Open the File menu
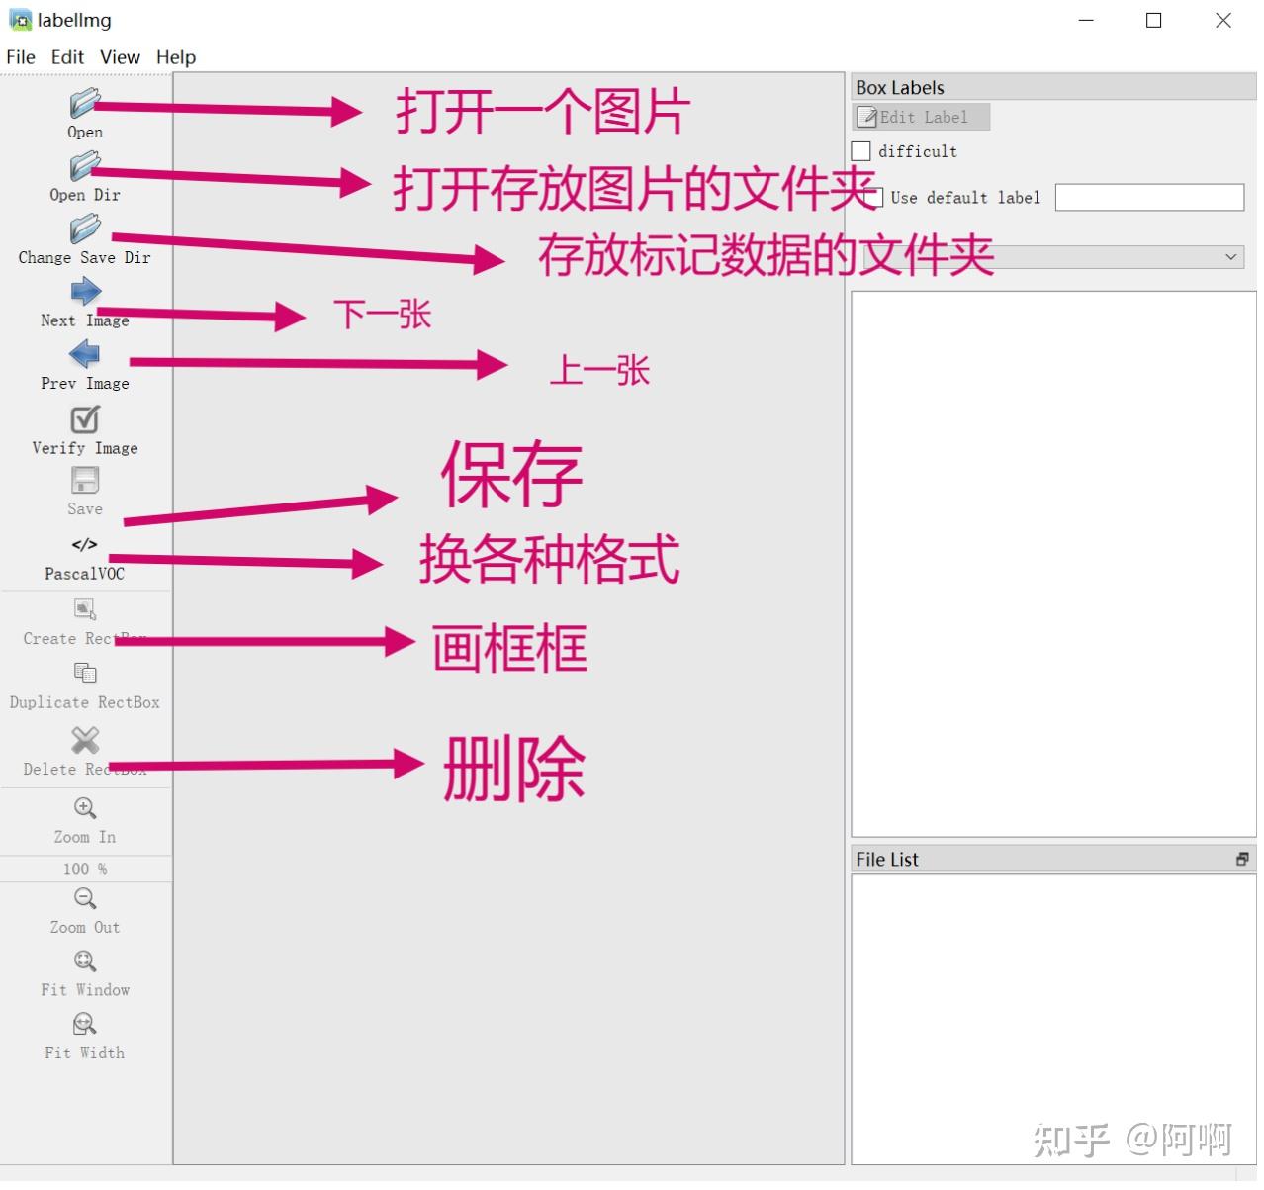Image resolution: width=1264 pixels, height=1190 pixels. coord(21,57)
